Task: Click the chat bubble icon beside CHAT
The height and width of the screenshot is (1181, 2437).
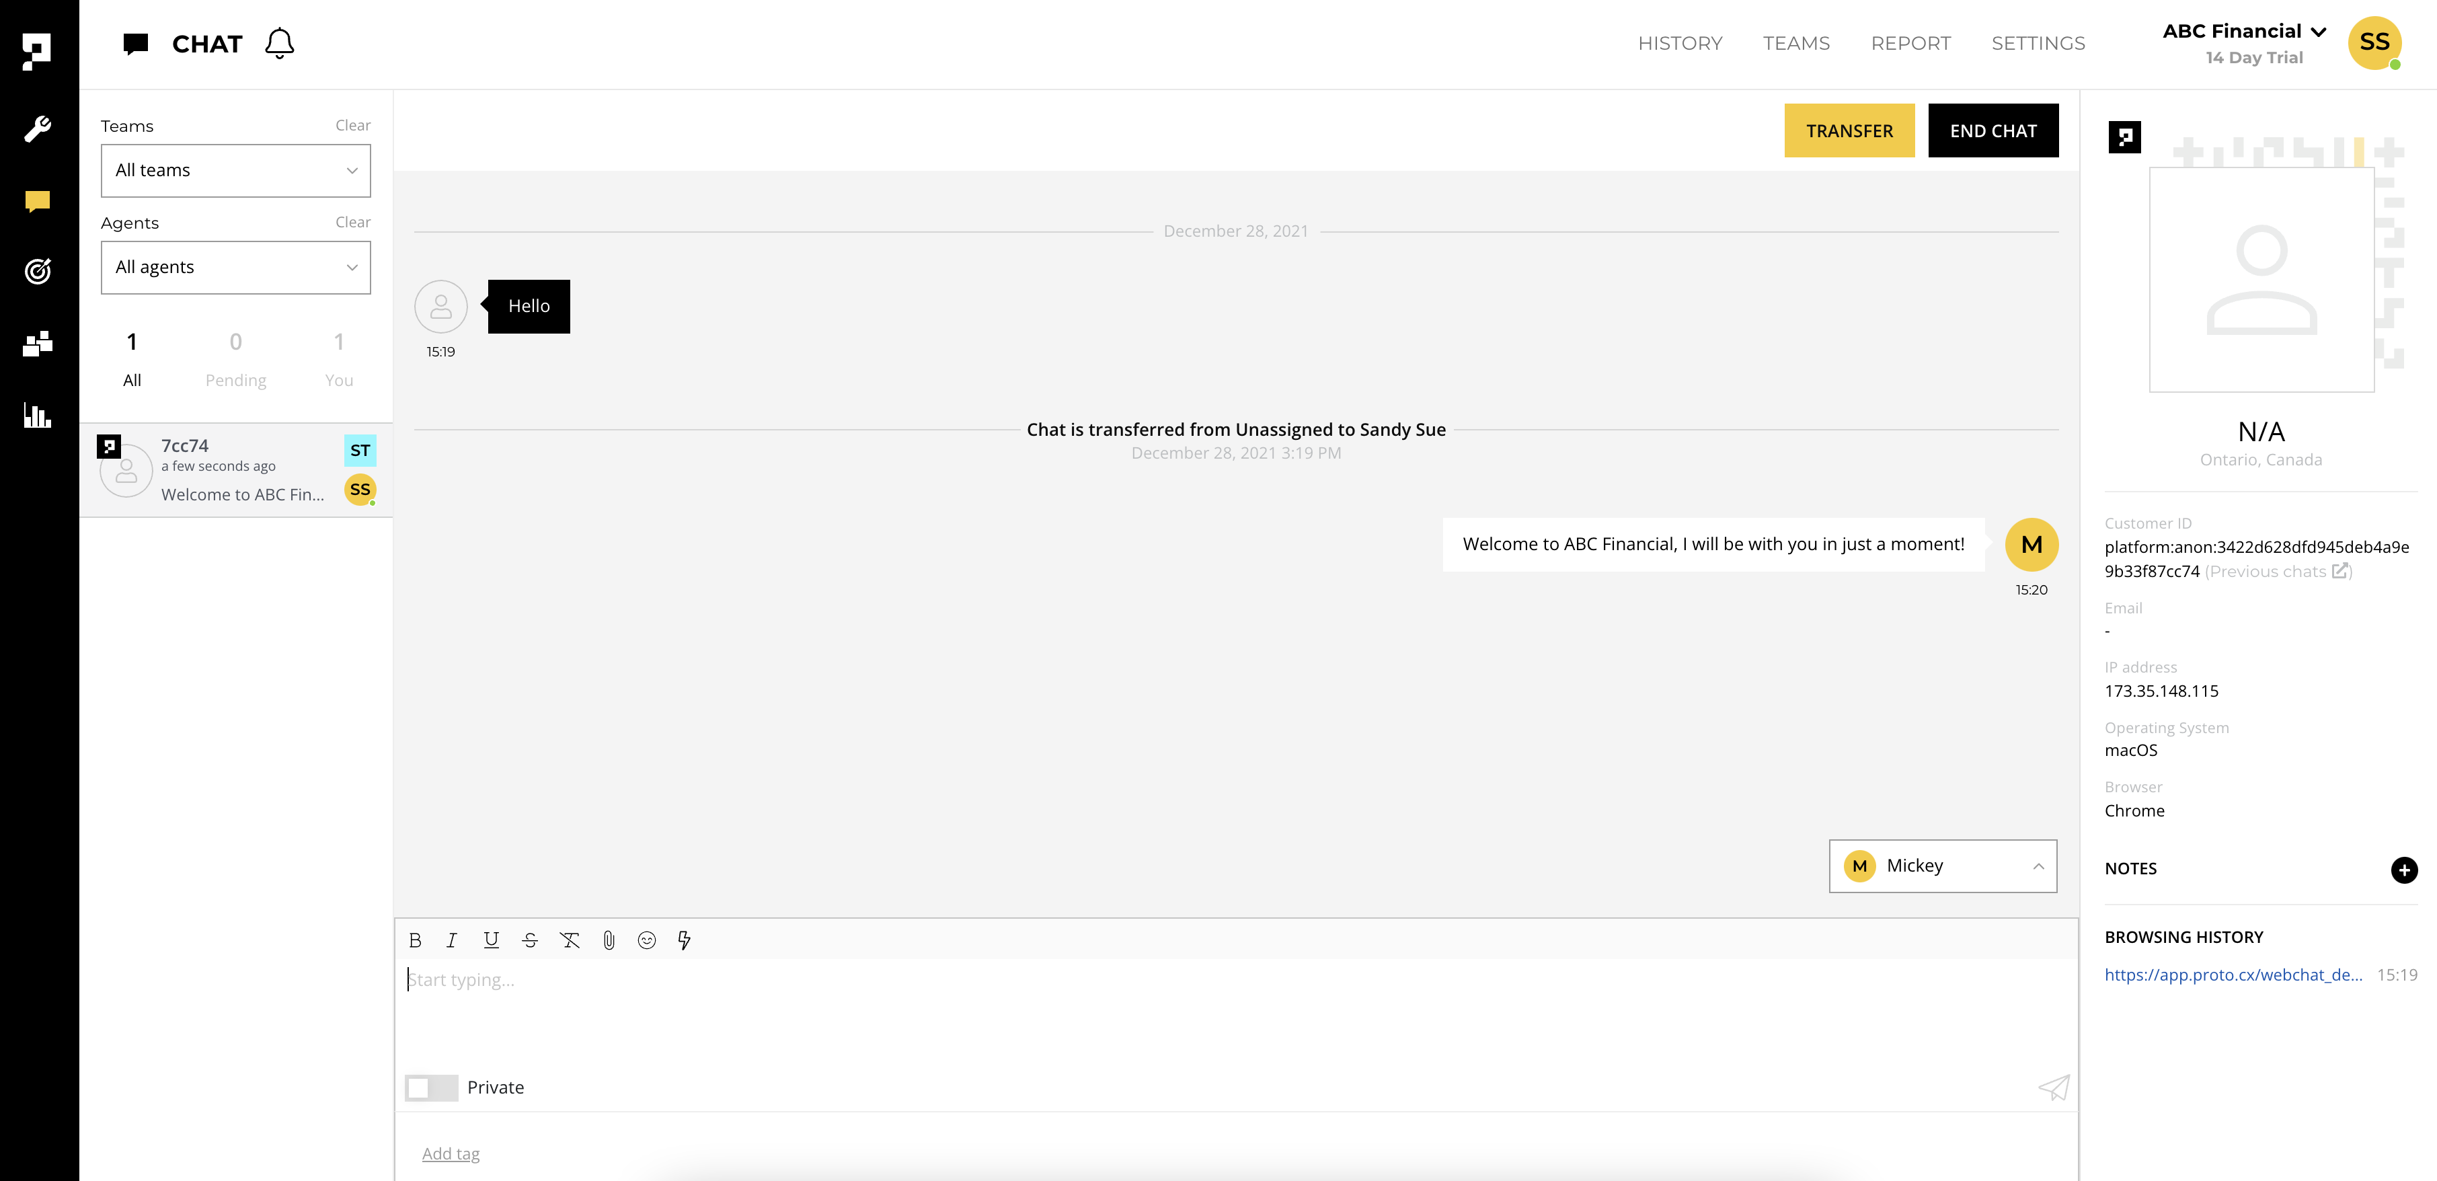Action: click(x=137, y=44)
